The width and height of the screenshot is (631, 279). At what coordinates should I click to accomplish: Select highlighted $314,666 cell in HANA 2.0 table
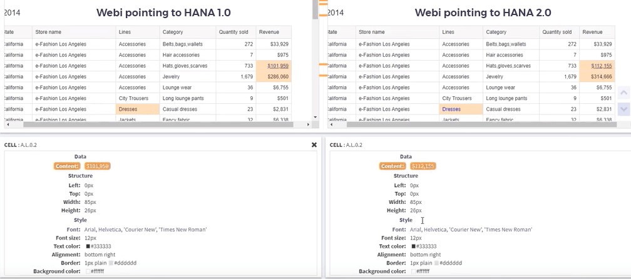pyautogui.click(x=597, y=76)
